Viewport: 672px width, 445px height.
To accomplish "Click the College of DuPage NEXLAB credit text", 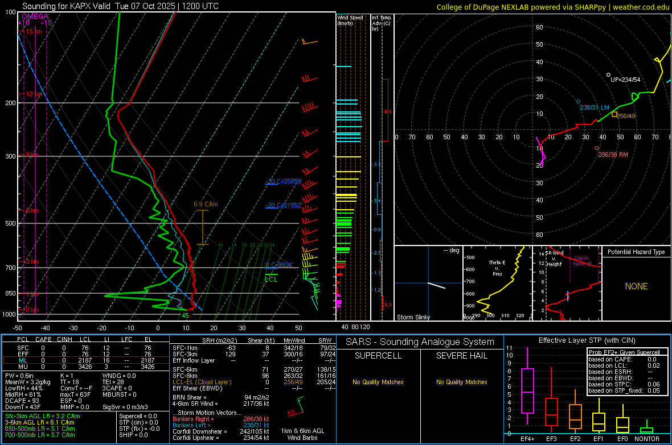I will pos(552,7).
